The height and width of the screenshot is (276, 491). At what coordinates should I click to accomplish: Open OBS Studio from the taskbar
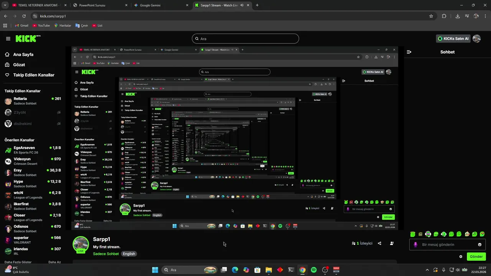[x=325, y=270]
